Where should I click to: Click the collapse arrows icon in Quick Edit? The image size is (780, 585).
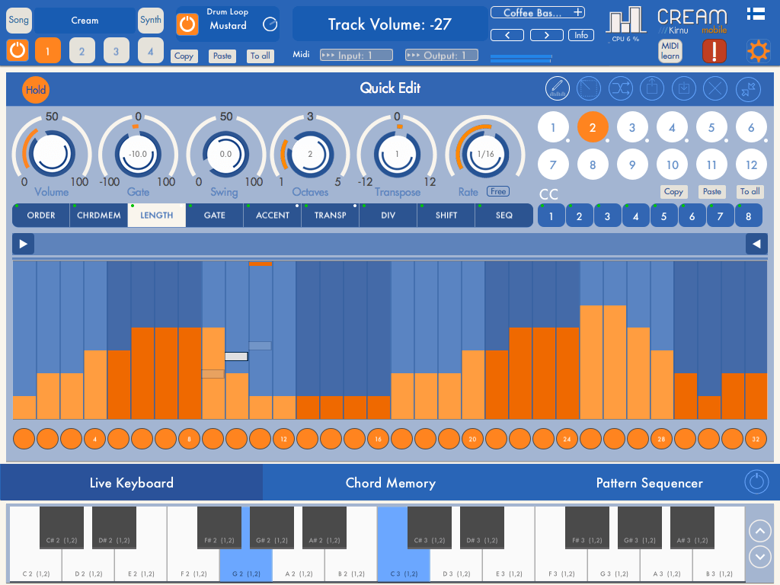(748, 88)
